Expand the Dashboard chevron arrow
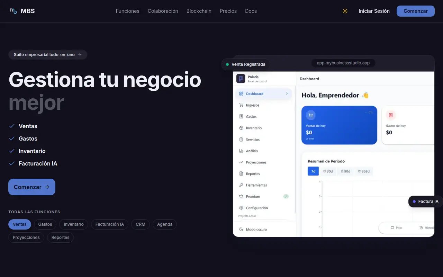The width and height of the screenshot is (443, 277). [x=287, y=94]
